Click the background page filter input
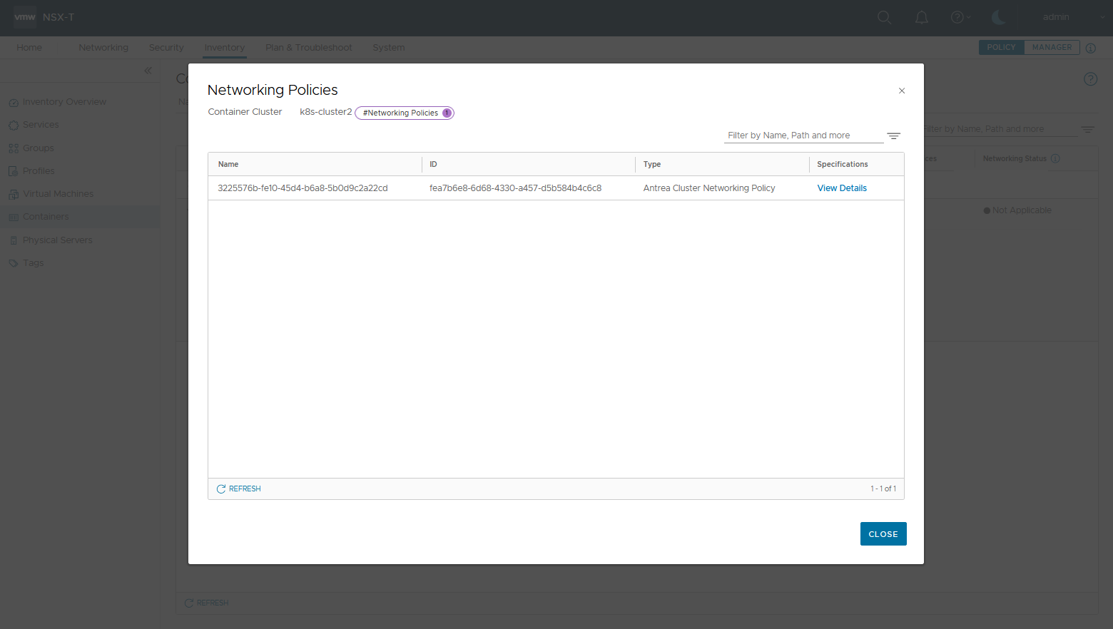 pyautogui.click(x=1000, y=129)
